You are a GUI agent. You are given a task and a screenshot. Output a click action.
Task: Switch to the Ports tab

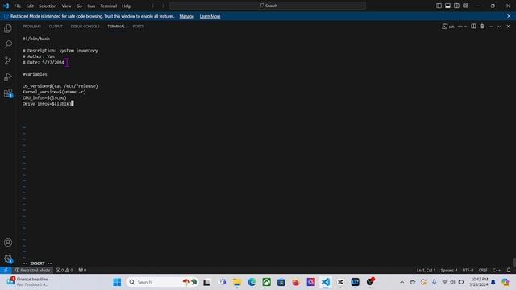click(138, 27)
